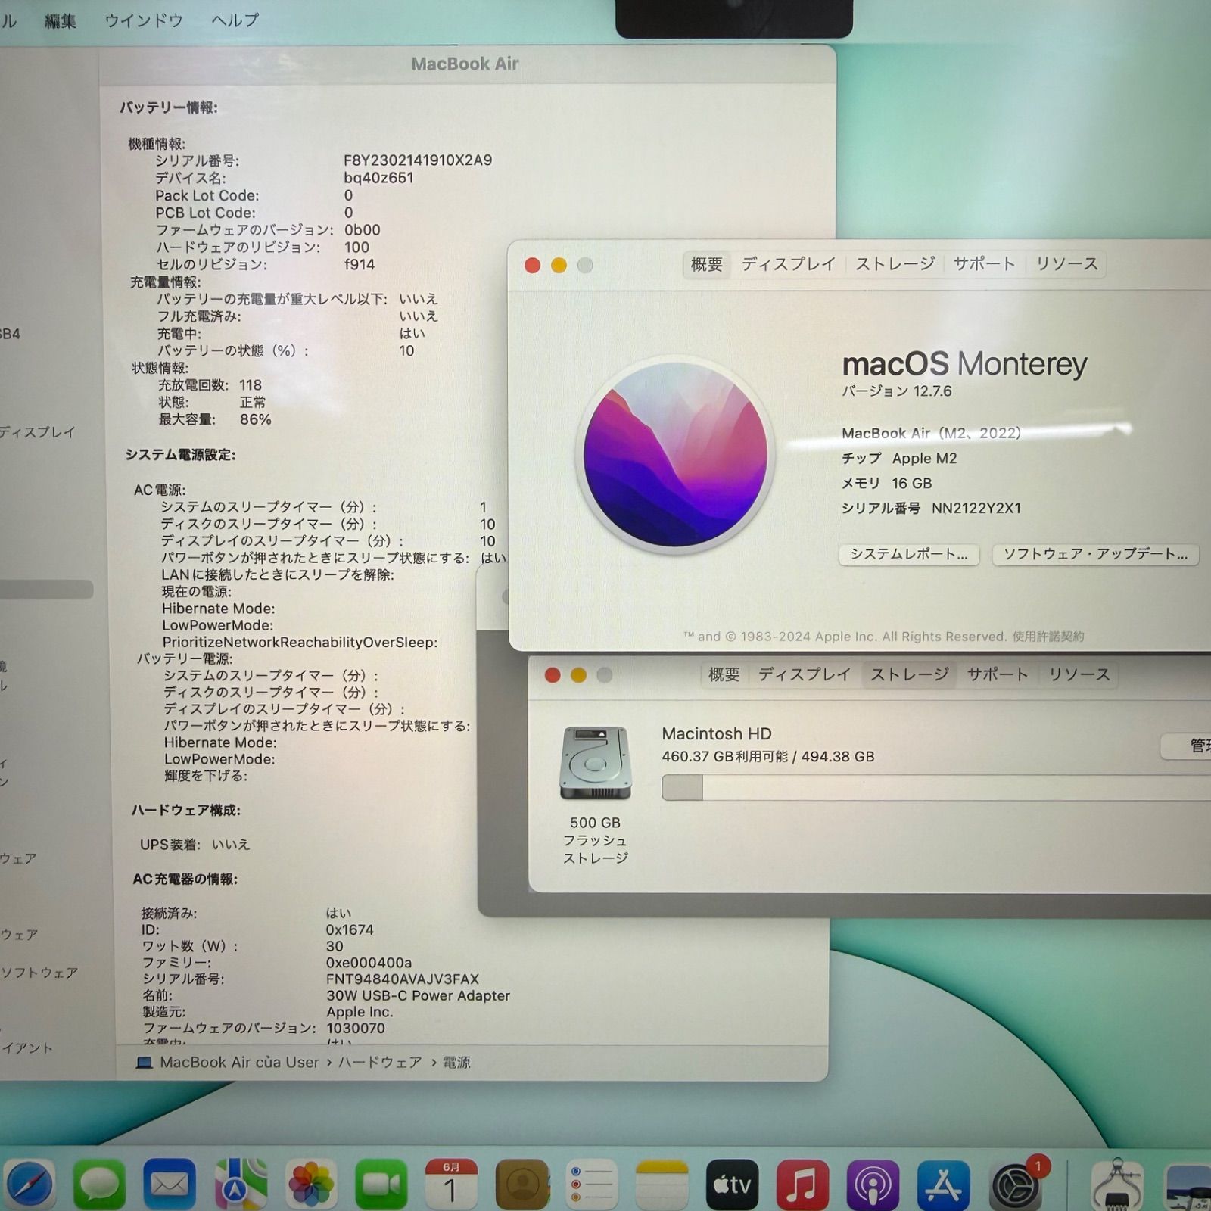Open リソース tab in Monterey window
The image size is (1211, 1211).
click(1066, 264)
